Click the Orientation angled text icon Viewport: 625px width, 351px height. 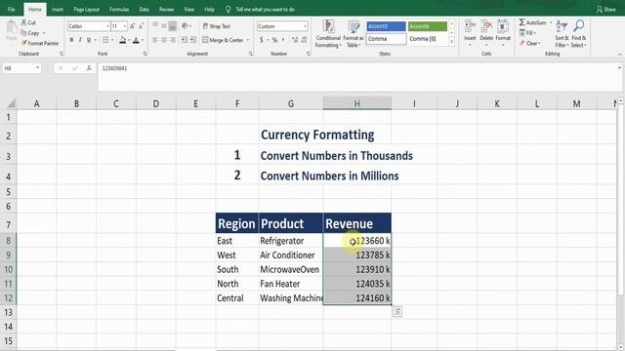(x=185, y=26)
